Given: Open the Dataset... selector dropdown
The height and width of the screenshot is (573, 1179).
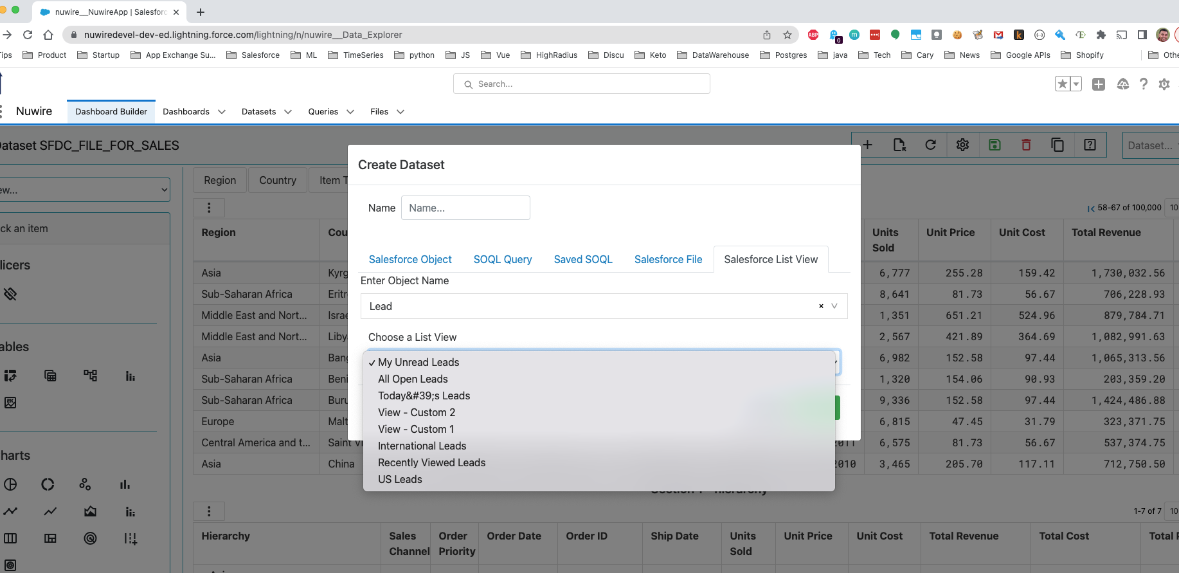Looking at the screenshot, I should [1151, 145].
